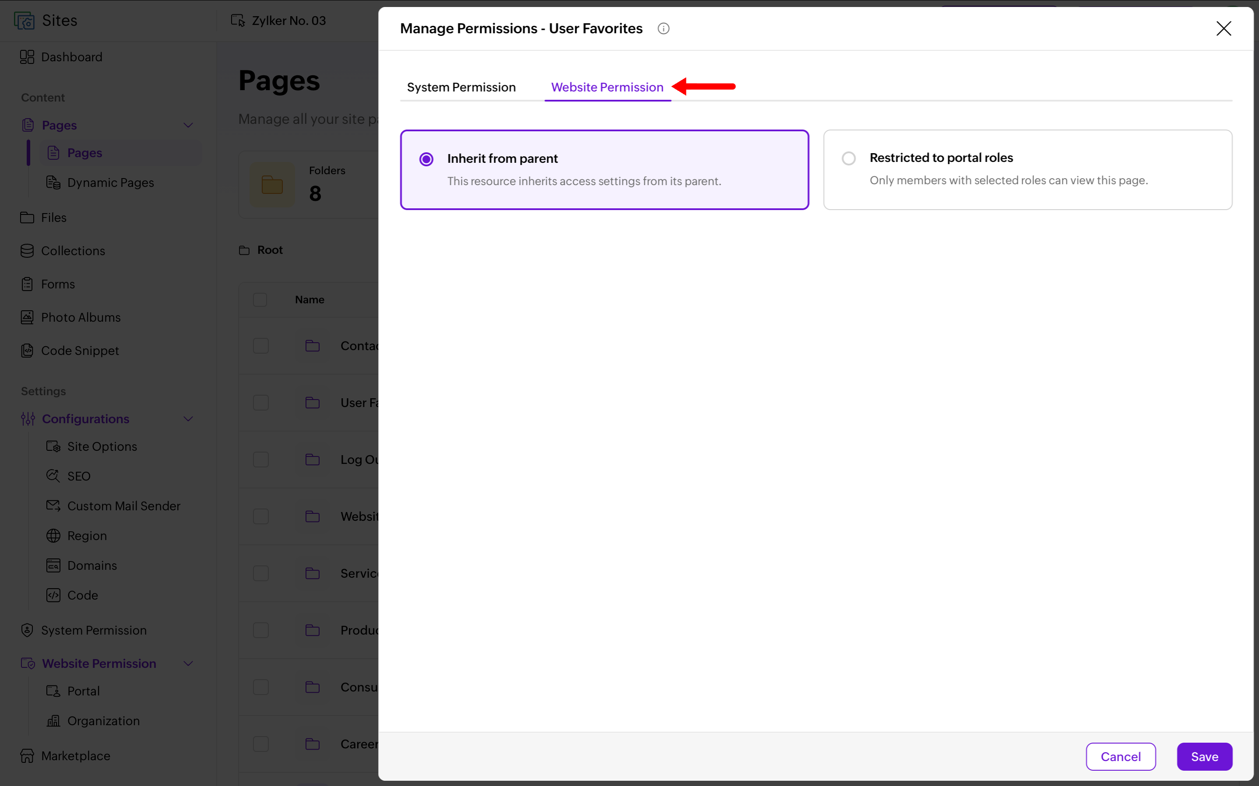Image resolution: width=1259 pixels, height=786 pixels.
Task: Open Portal under Website Permission
Action: [83, 691]
